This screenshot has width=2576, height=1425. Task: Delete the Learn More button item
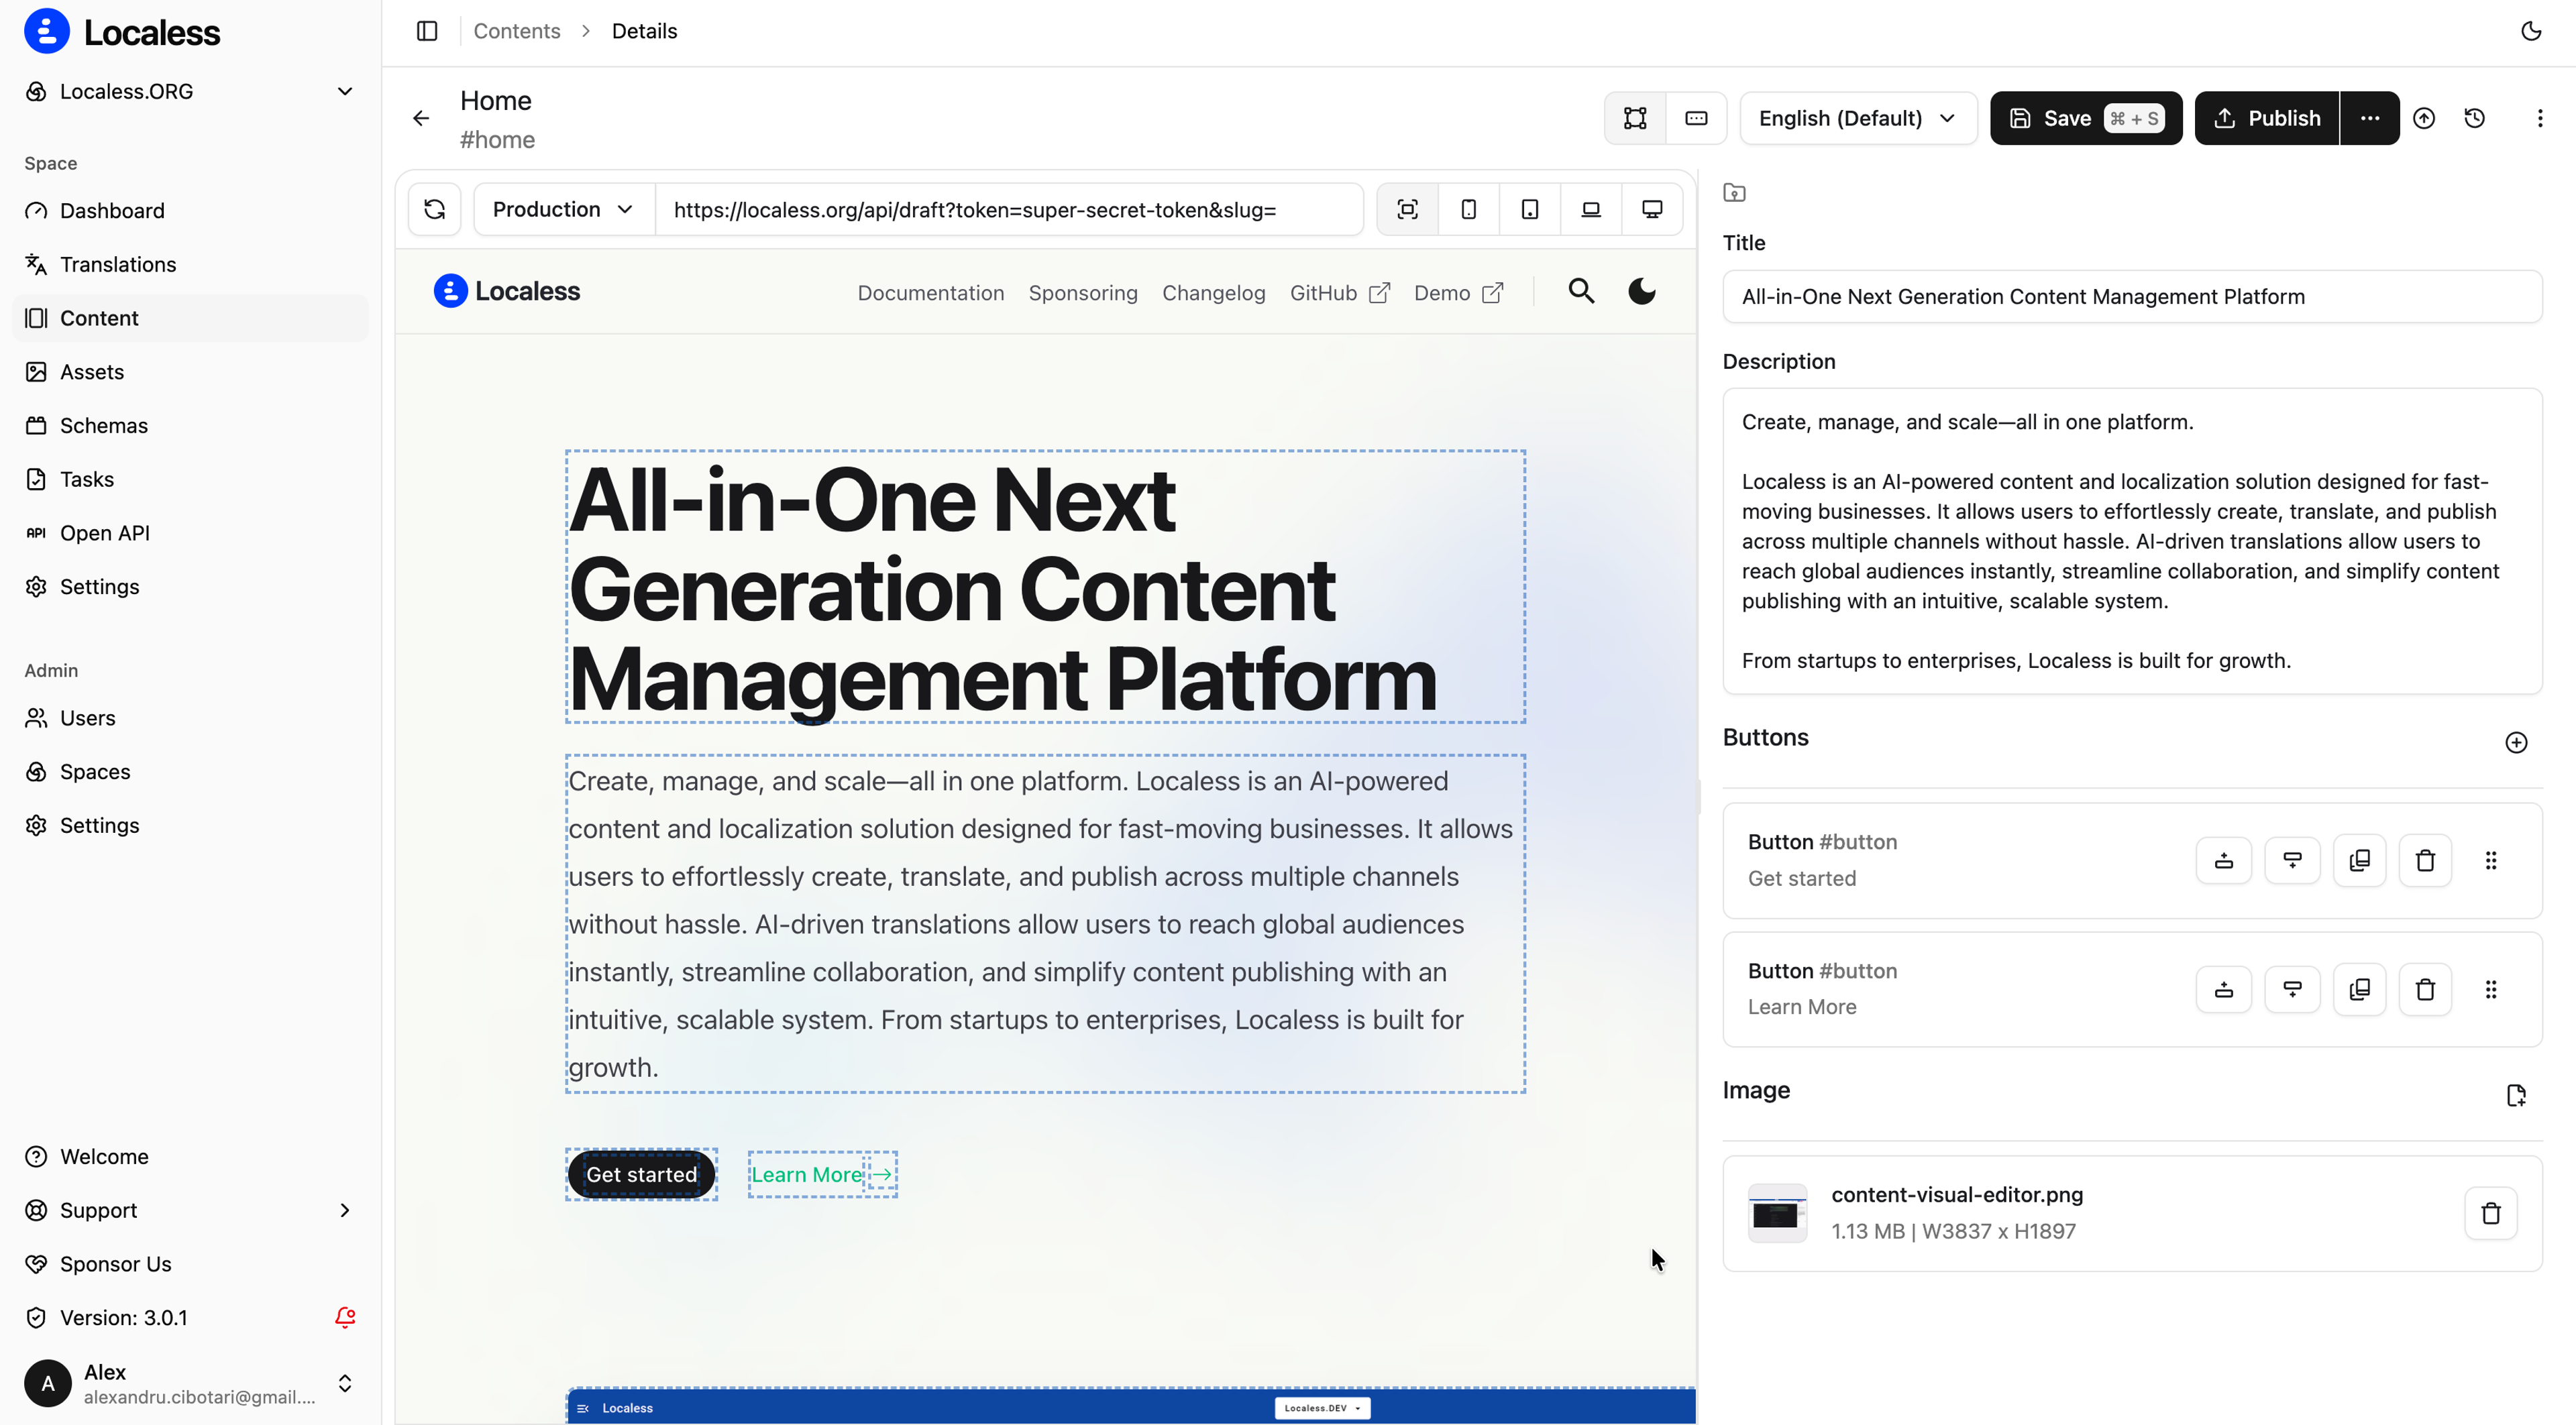coord(2425,989)
